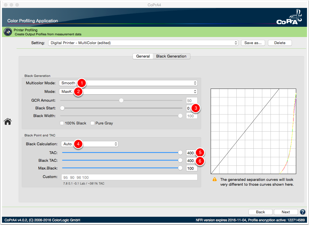
Task: Click the Black Start slider handle
Action: pos(62,108)
